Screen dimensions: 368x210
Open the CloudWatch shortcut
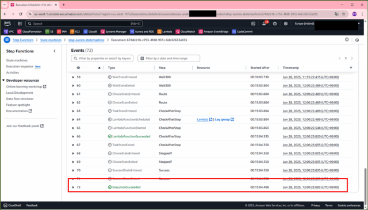(185, 32)
